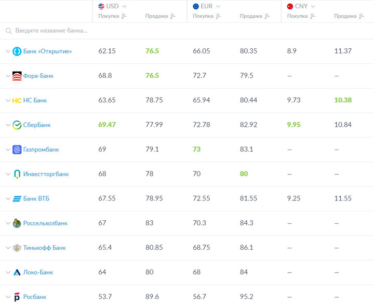
Task: Click the Банк ВТБ striped logo
Action: pos(17,199)
